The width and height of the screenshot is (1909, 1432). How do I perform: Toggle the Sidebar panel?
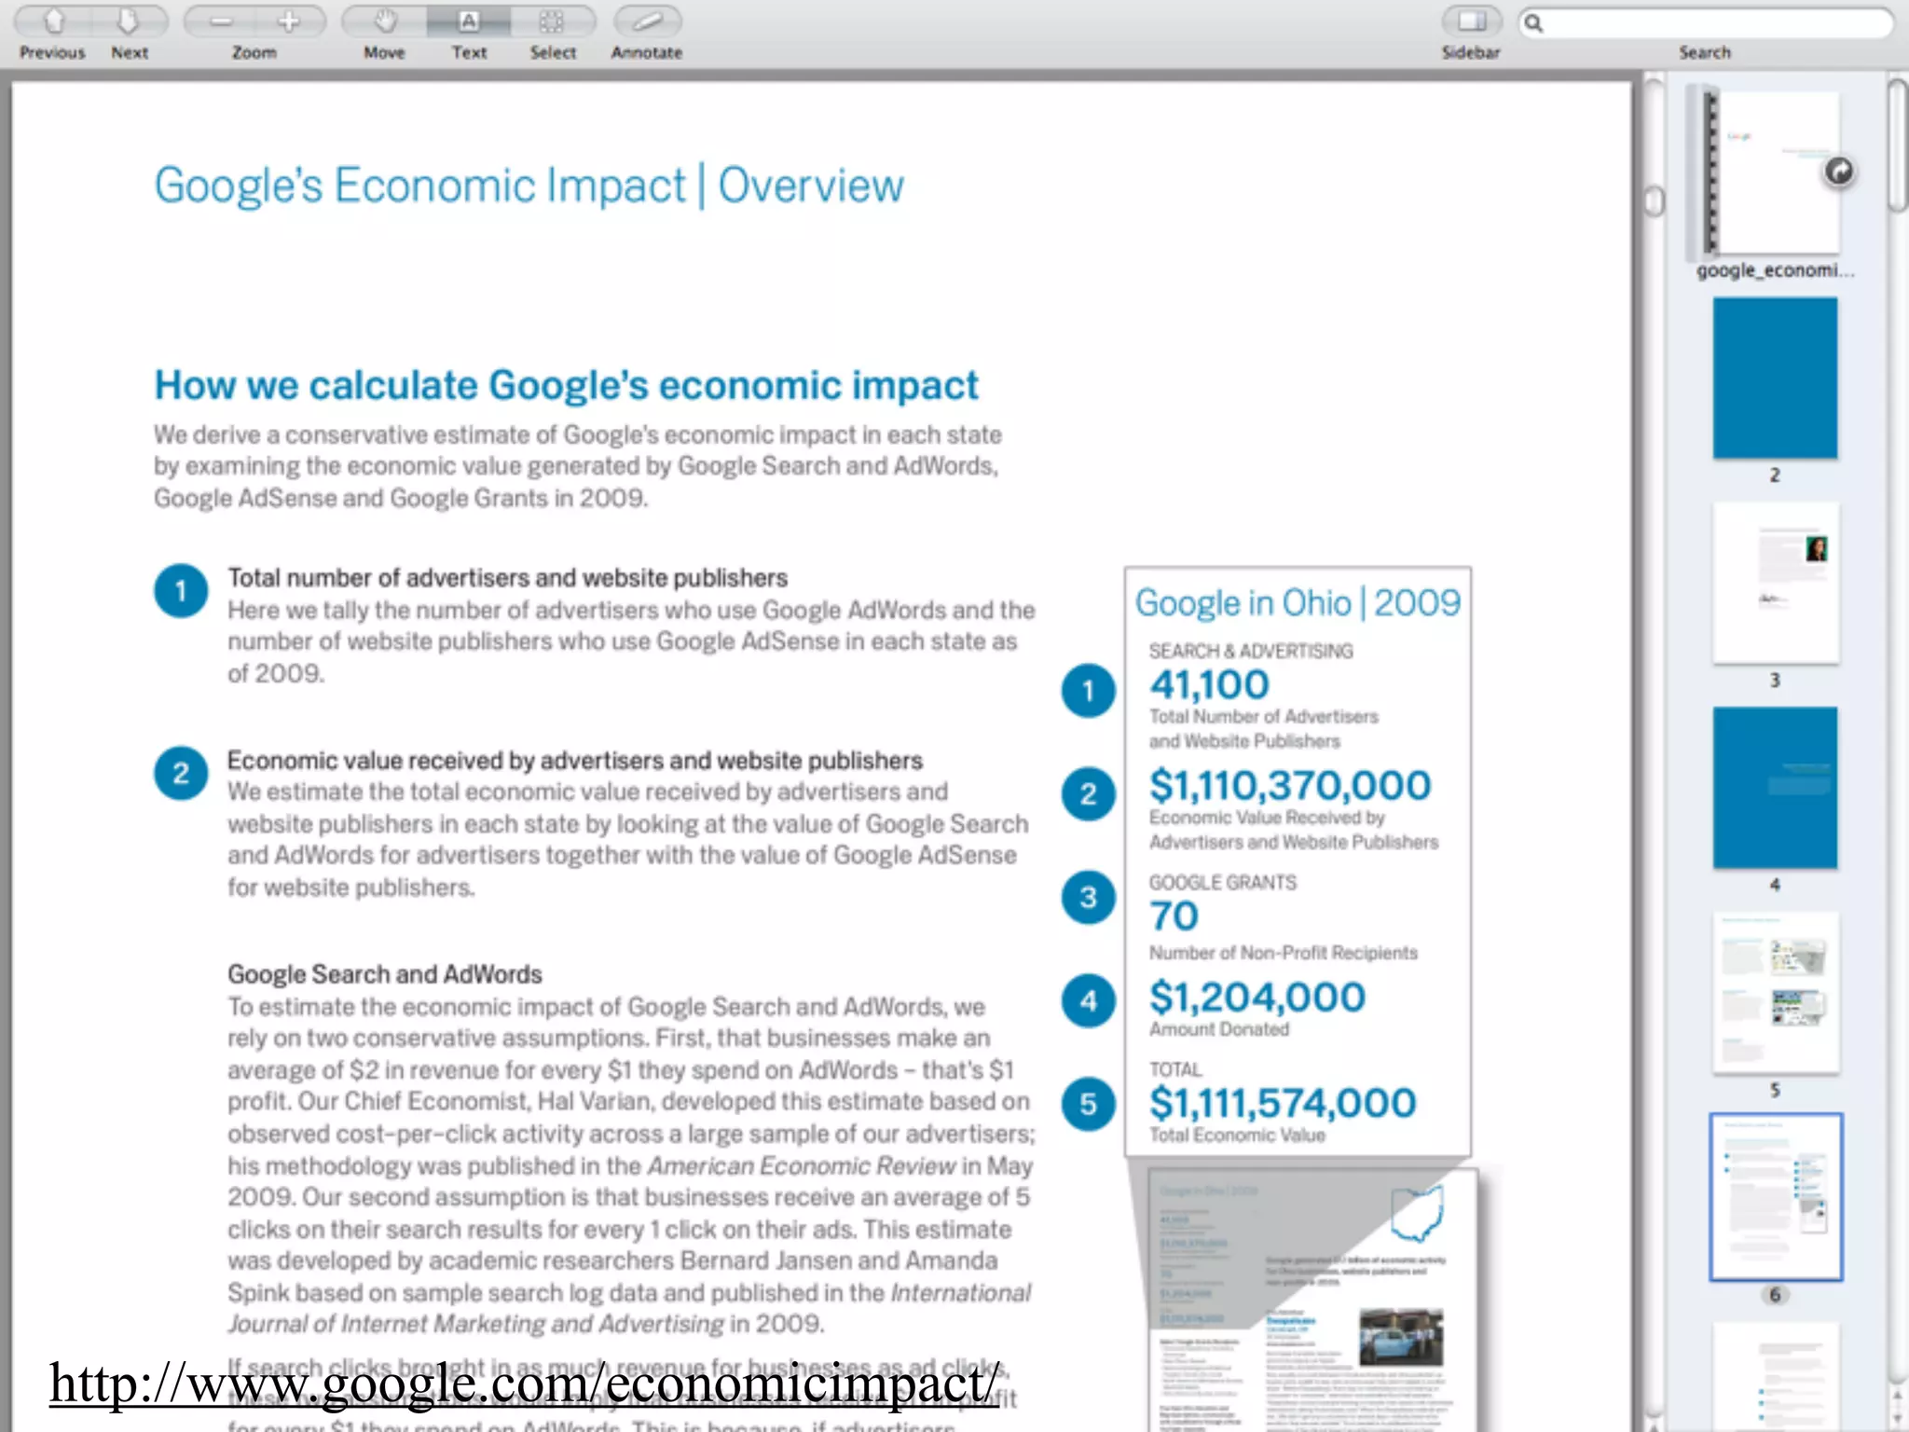point(1472,21)
